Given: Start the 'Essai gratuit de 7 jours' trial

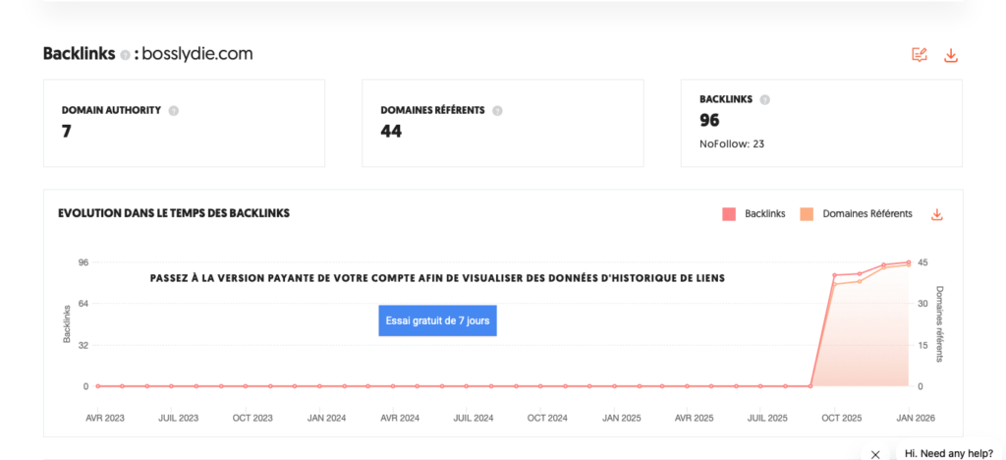Looking at the screenshot, I should (x=437, y=320).
